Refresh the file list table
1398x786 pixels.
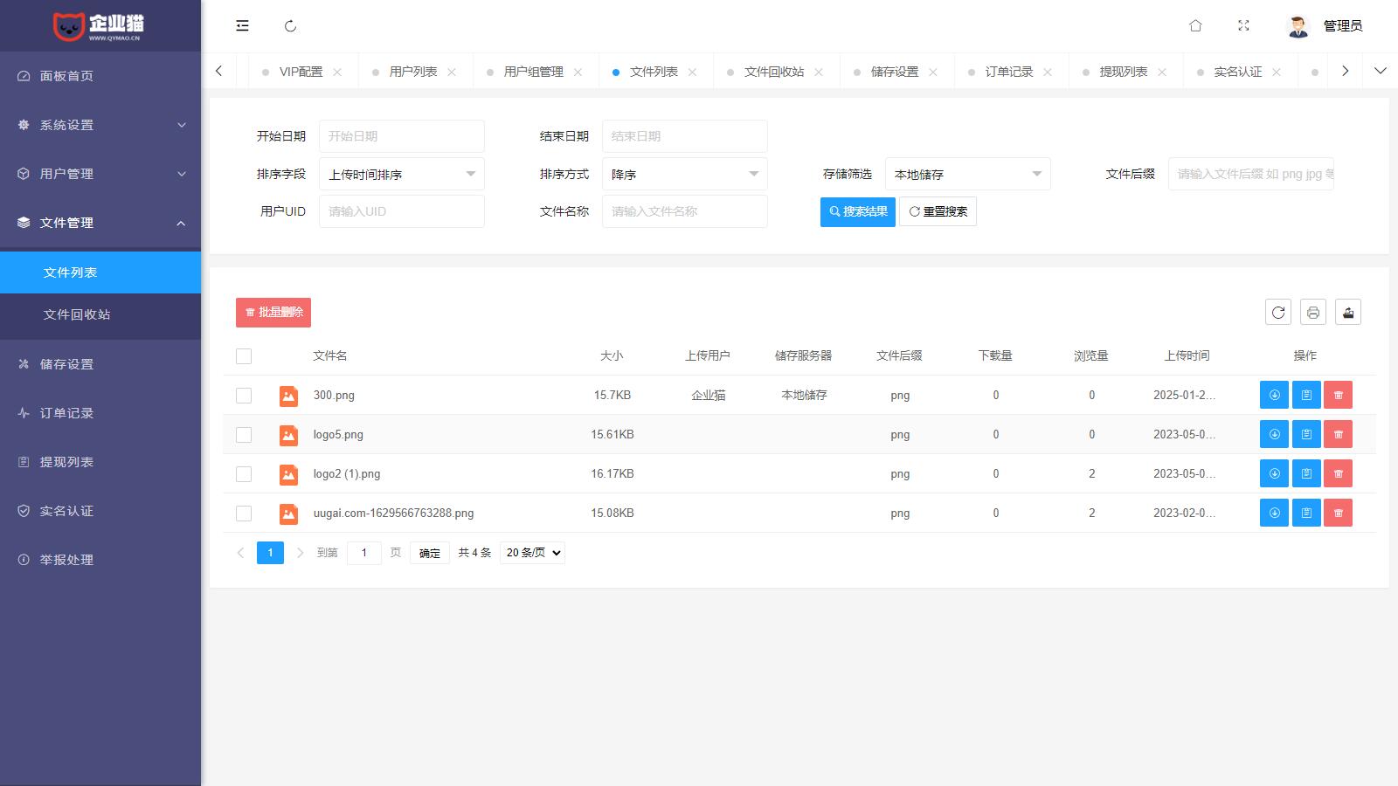coord(1277,312)
